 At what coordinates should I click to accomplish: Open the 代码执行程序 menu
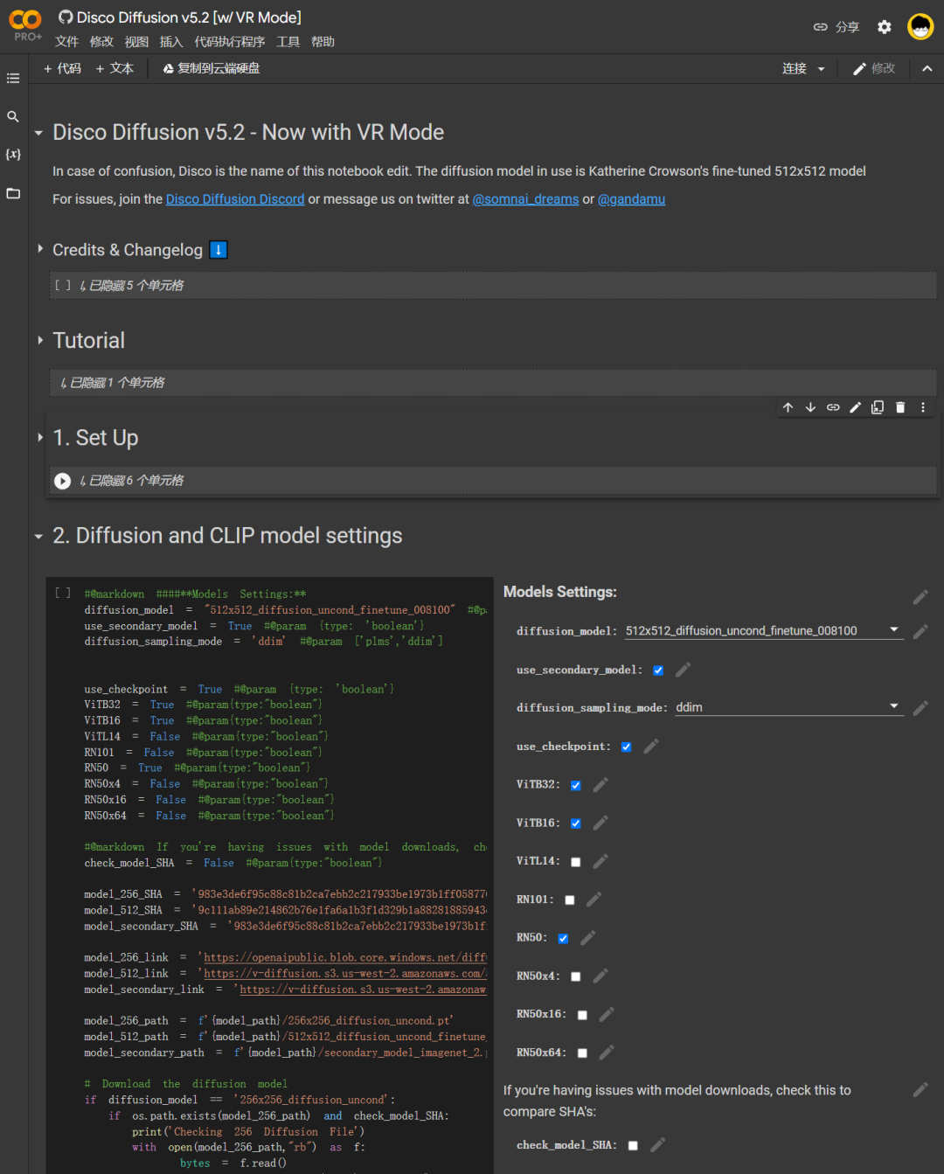pyautogui.click(x=229, y=42)
